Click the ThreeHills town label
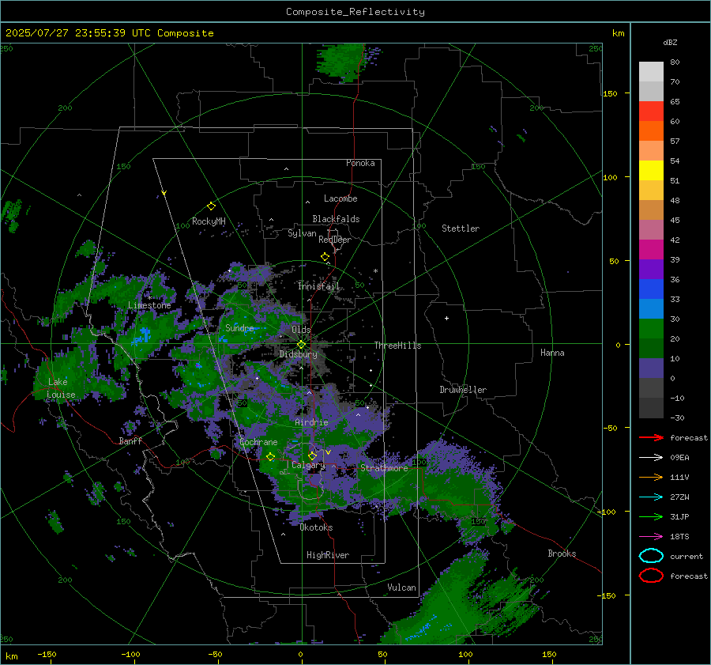 (x=397, y=346)
